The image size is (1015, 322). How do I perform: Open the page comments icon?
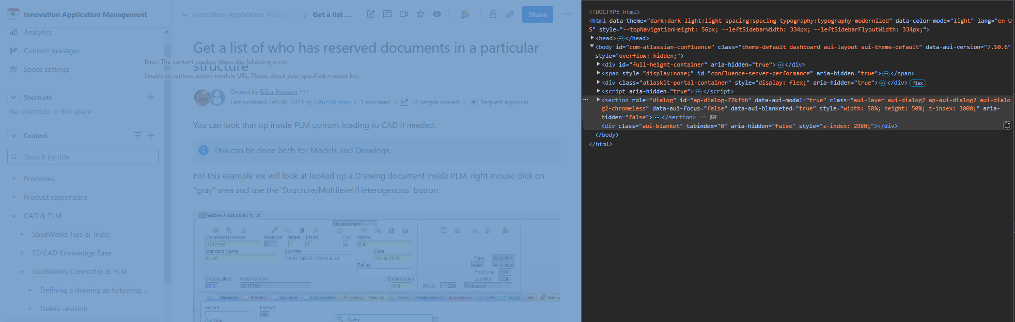pyautogui.click(x=387, y=14)
